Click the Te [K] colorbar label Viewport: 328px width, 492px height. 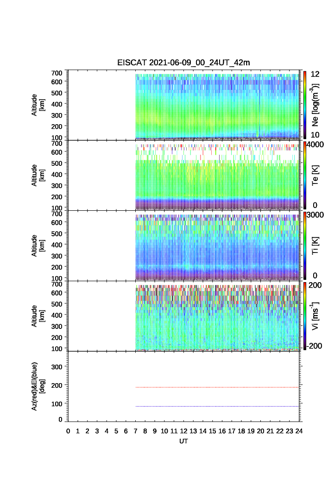tap(315, 175)
